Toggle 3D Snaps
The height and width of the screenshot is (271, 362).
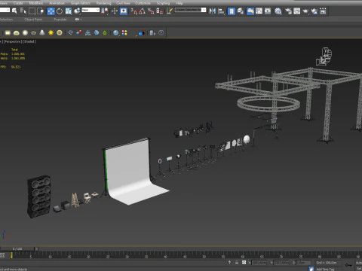click(134, 11)
